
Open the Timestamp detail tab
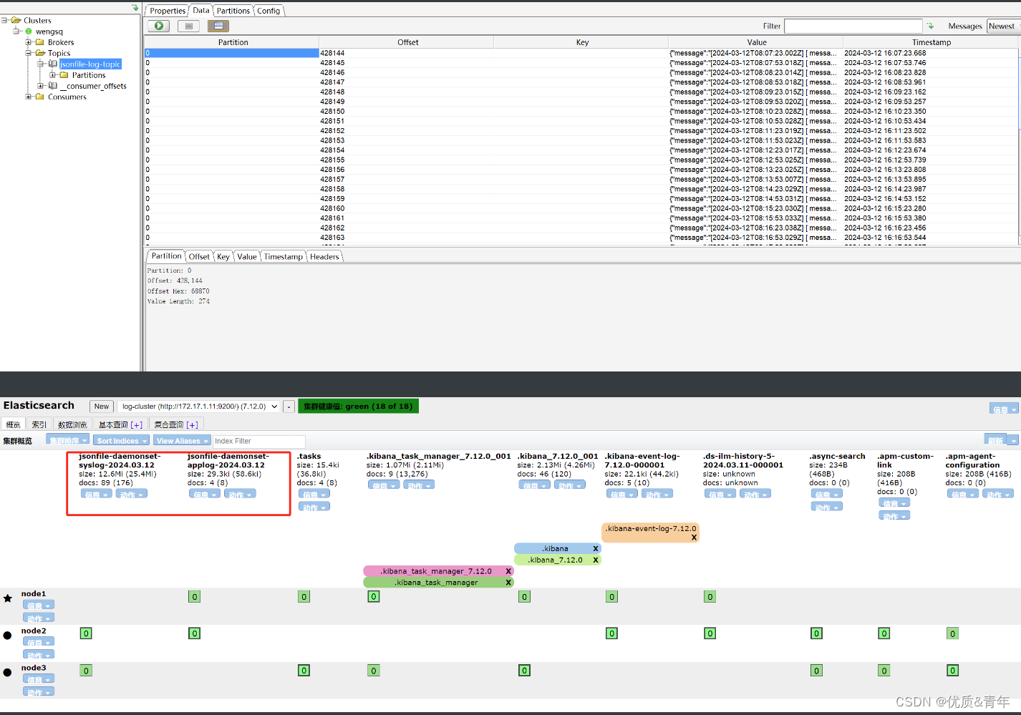[283, 256]
